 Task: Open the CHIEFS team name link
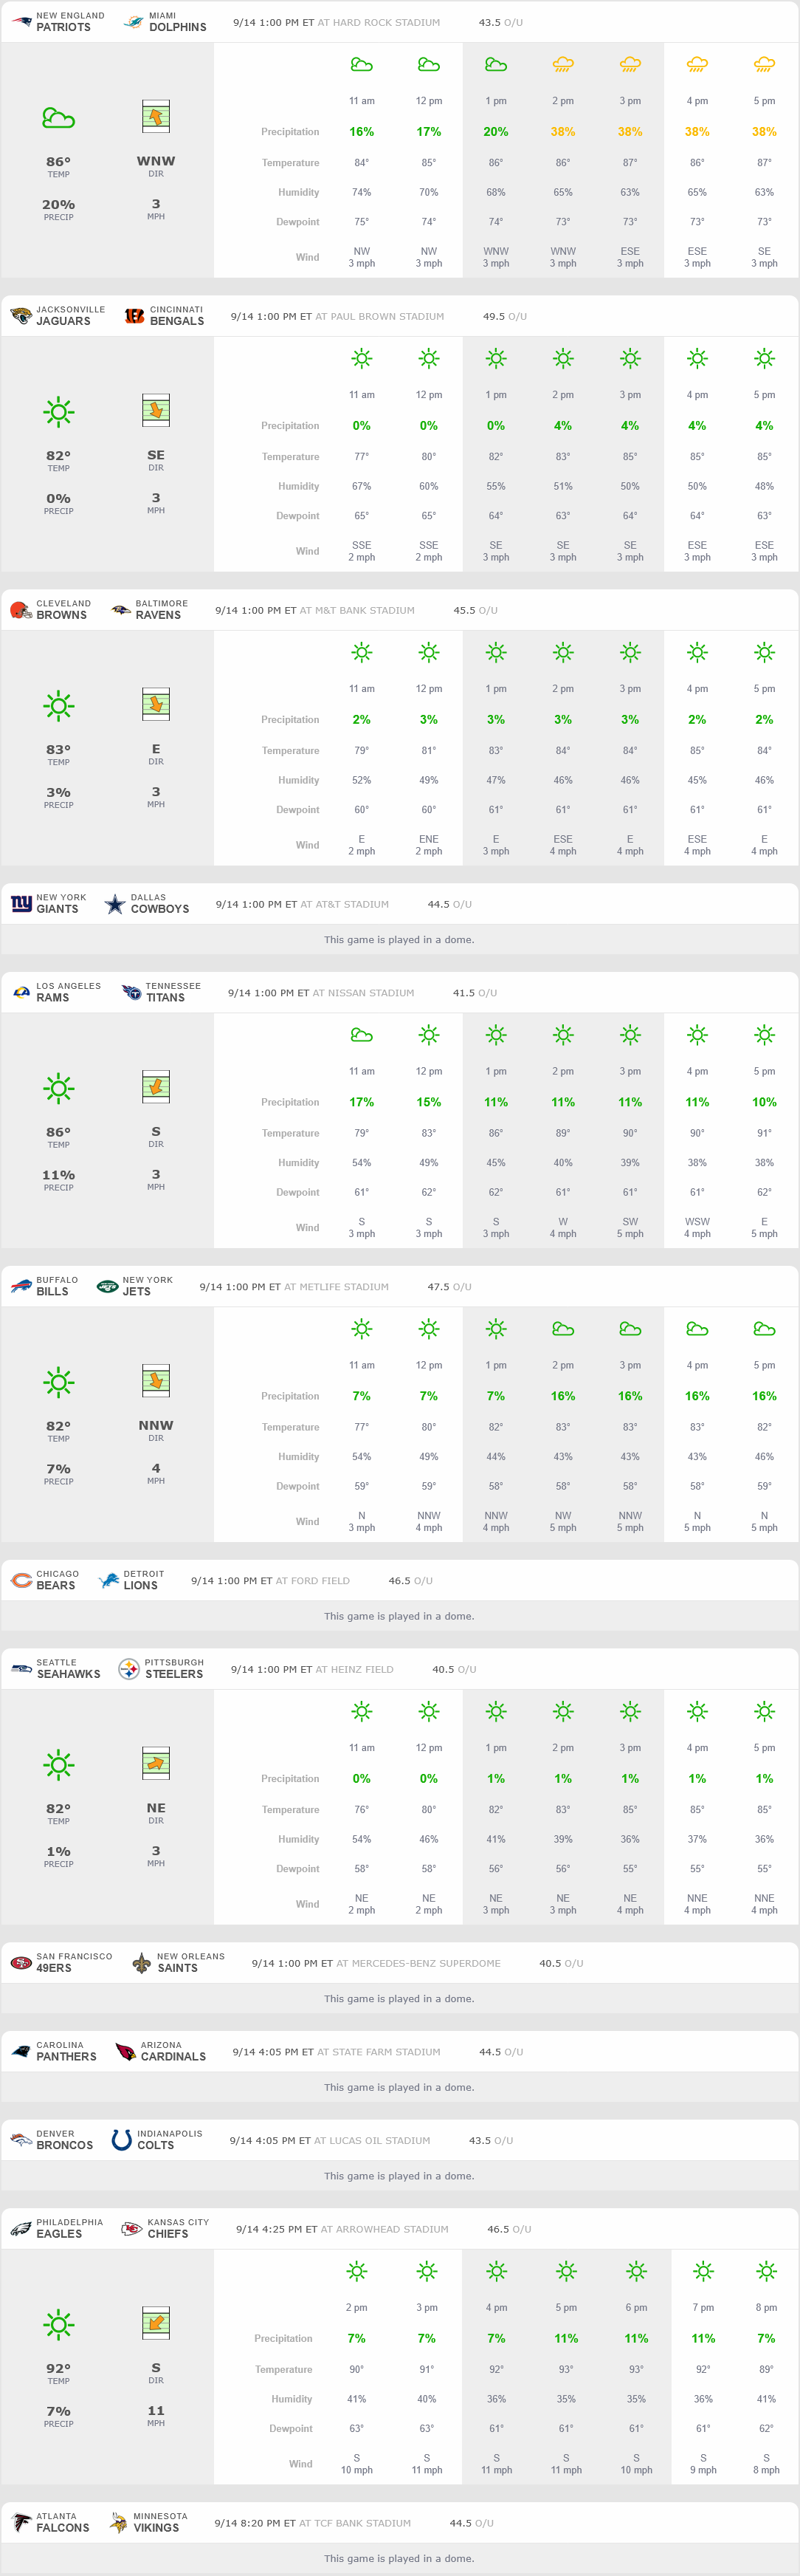point(168,2234)
